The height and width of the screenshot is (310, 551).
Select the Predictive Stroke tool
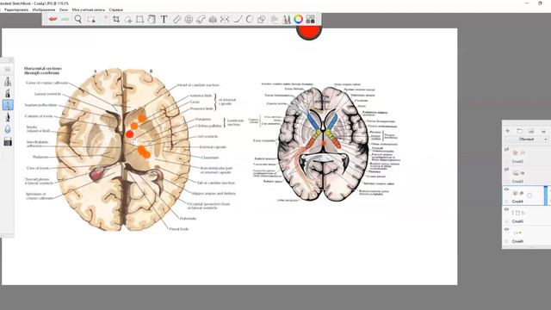(249, 19)
